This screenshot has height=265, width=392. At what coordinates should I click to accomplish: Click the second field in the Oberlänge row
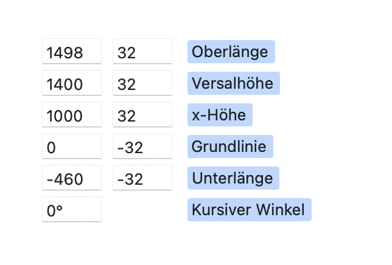(142, 52)
